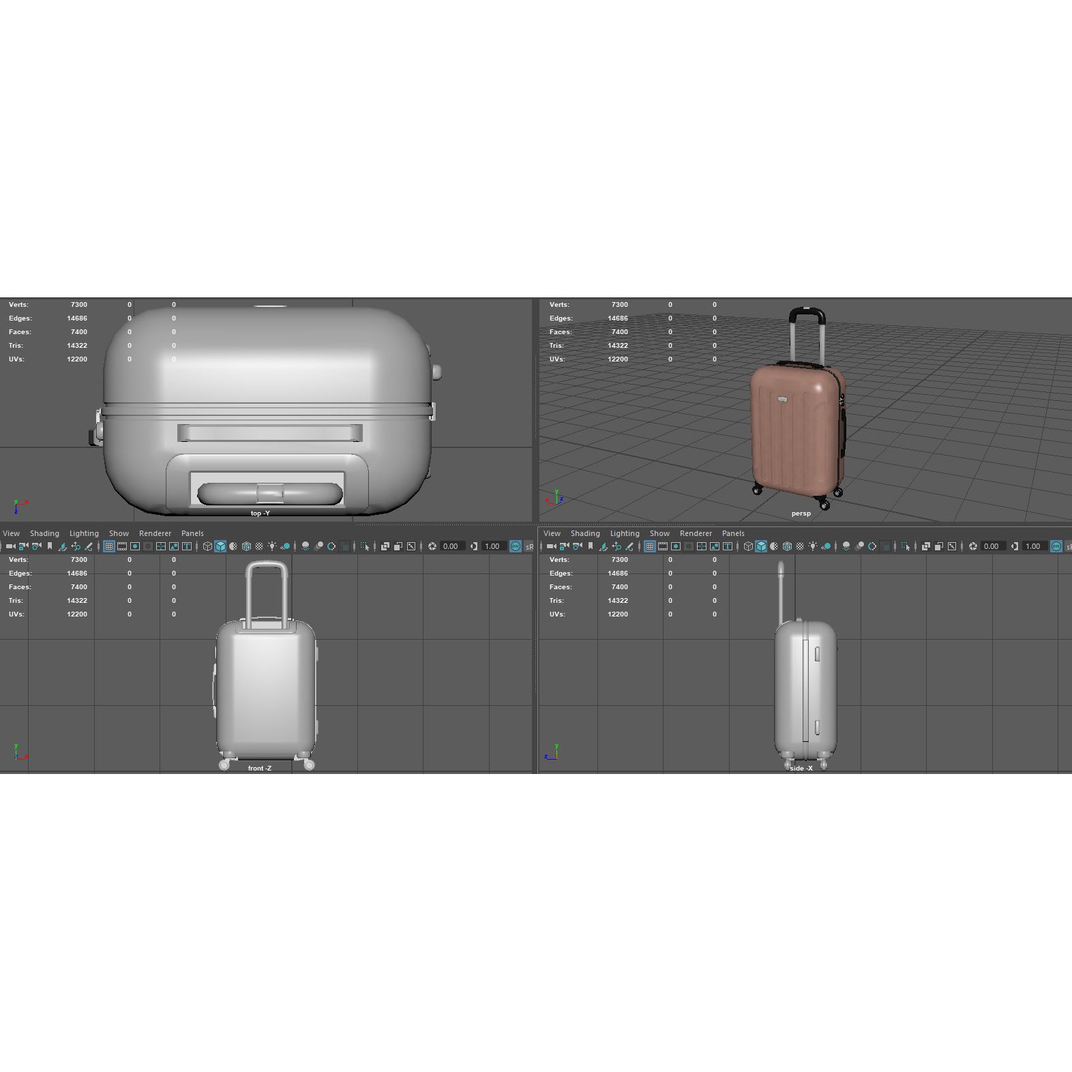Toggle the Grid display in front -Z panel
The width and height of the screenshot is (1072, 1072).
click(x=109, y=546)
